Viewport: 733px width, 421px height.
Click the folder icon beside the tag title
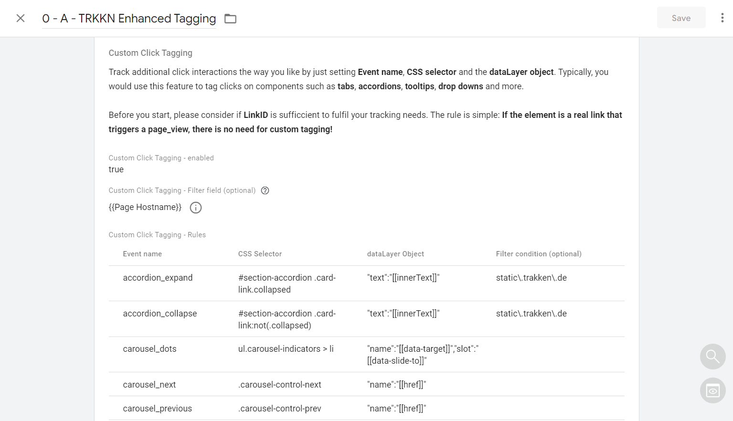[x=230, y=18]
